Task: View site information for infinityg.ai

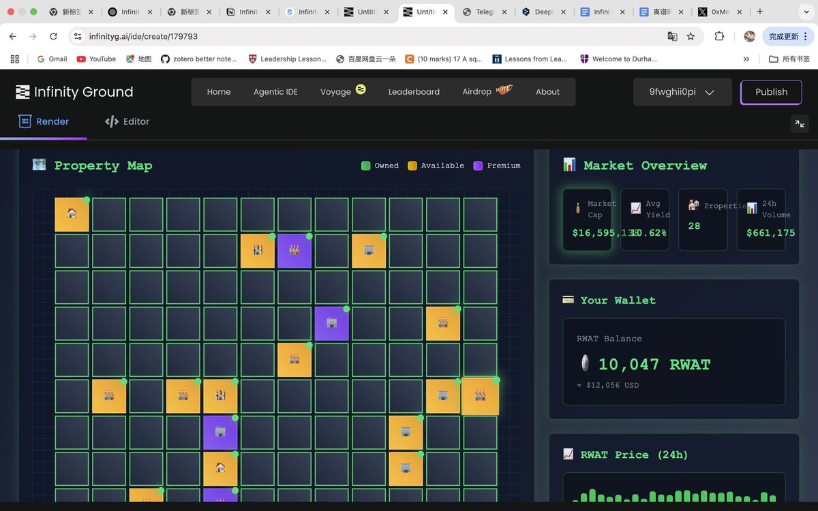Action: pos(77,36)
